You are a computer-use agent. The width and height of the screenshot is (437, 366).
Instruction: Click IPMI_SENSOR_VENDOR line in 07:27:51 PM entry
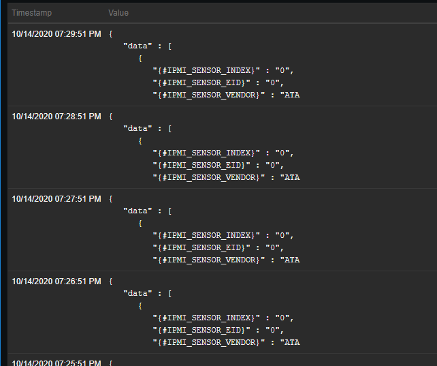click(226, 260)
